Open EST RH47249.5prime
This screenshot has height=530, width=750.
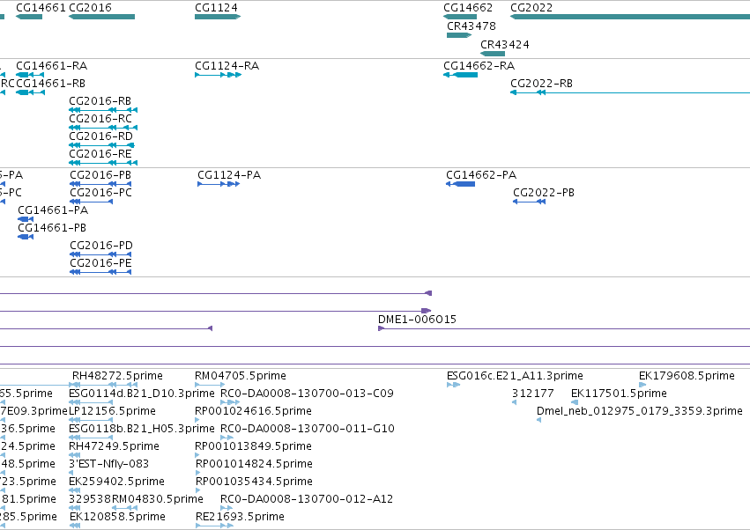pyautogui.click(x=114, y=446)
